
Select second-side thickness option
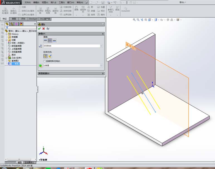[x=54, y=41]
